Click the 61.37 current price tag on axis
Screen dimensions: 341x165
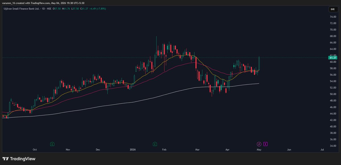(332, 58)
